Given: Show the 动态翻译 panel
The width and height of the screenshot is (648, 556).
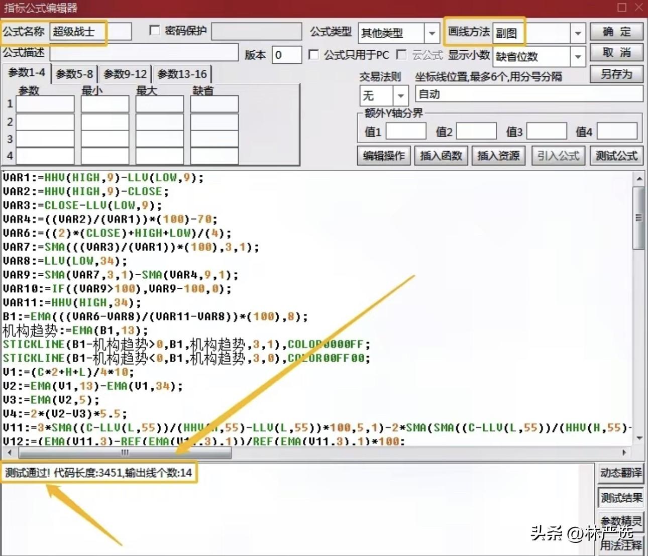Looking at the screenshot, I should (x=621, y=473).
